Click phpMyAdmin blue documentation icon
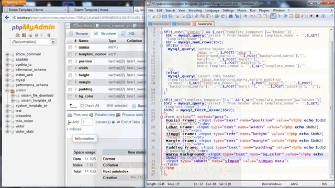The height and width of the screenshot is (188, 335). 37,35
